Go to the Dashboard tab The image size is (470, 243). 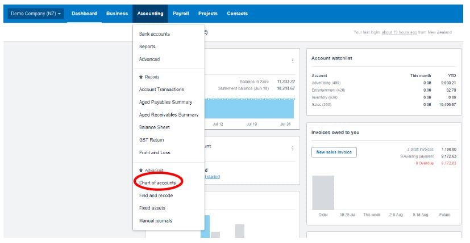tap(84, 14)
